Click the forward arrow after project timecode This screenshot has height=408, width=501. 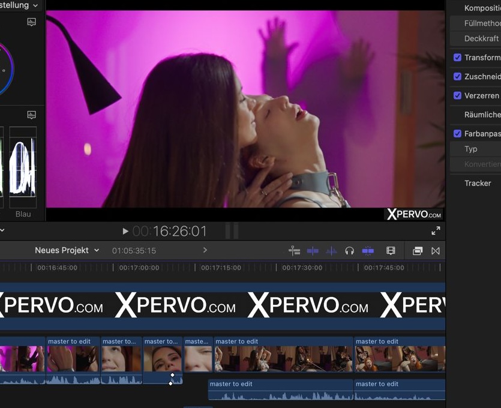coord(205,250)
